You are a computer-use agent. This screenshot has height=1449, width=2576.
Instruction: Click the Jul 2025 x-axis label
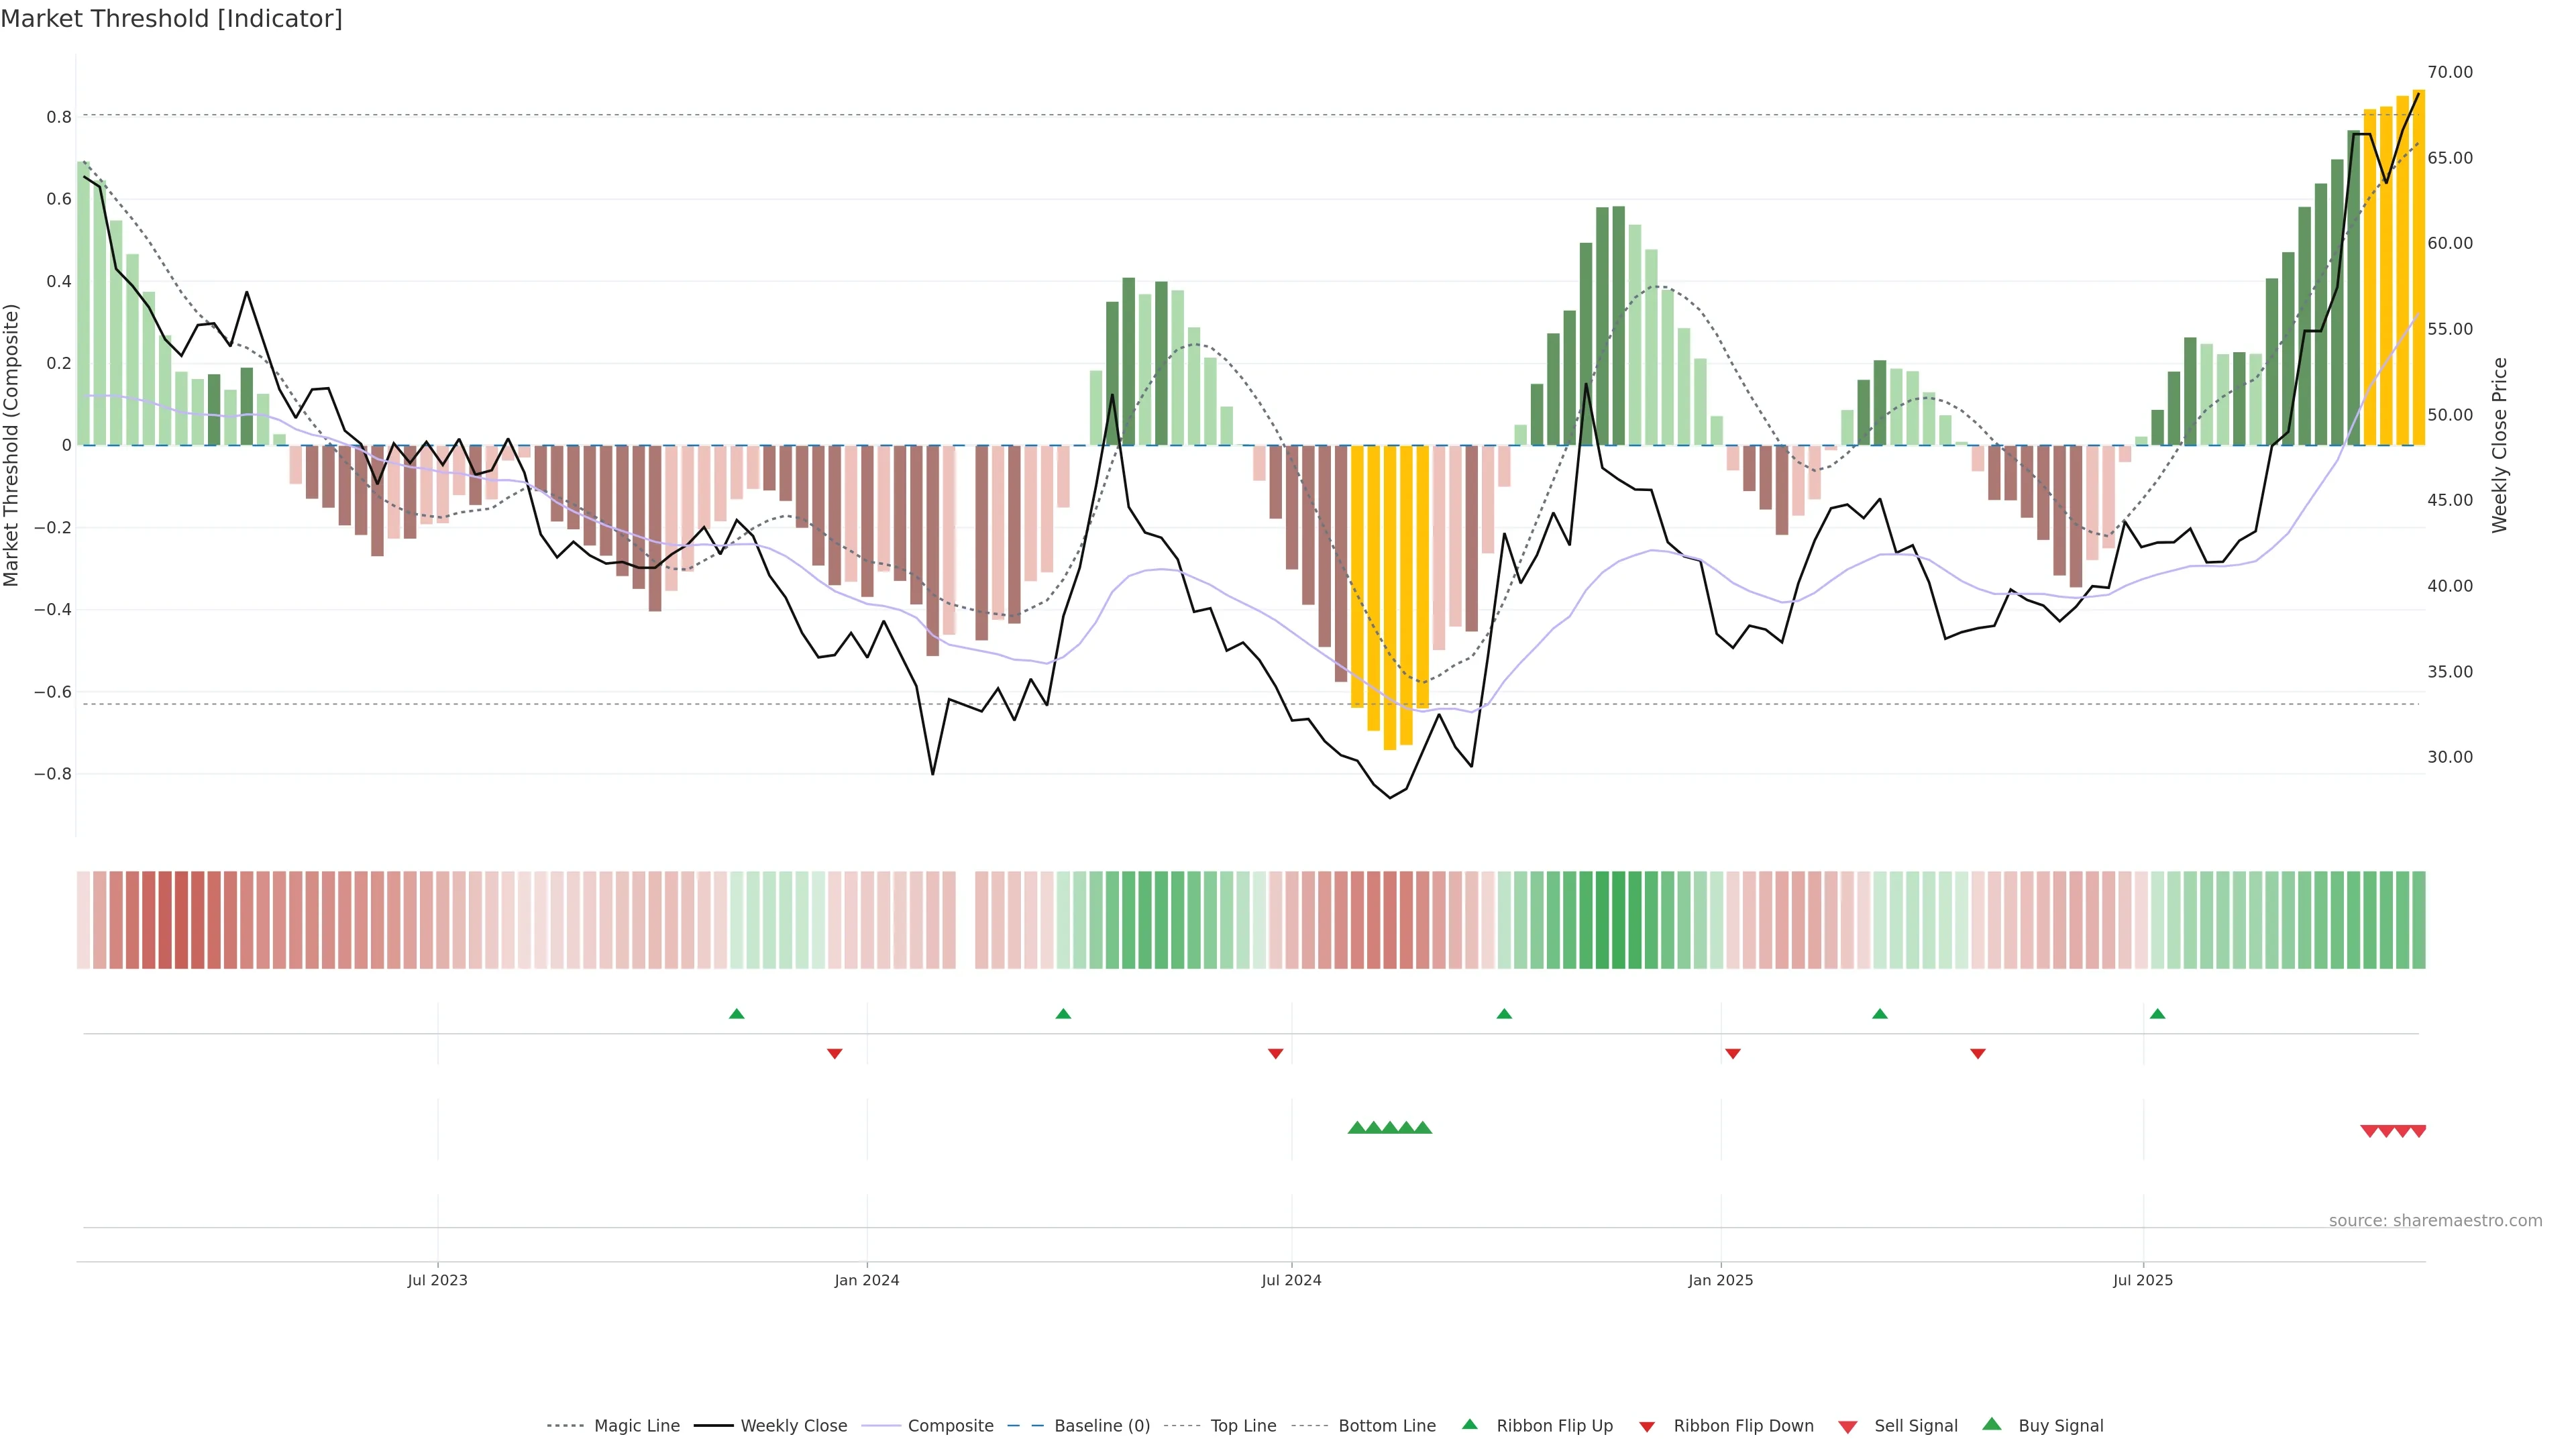pyautogui.click(x=2143, y=1280)
